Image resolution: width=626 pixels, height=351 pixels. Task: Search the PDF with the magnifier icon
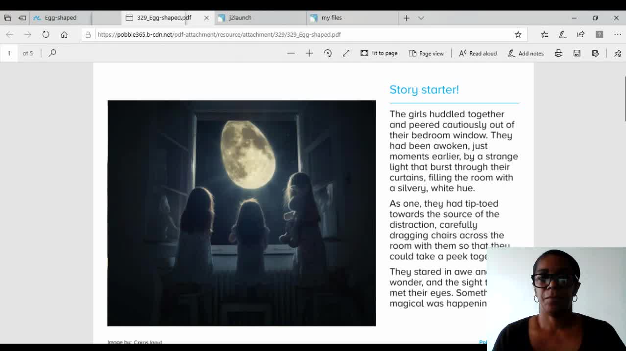[52, 53]
